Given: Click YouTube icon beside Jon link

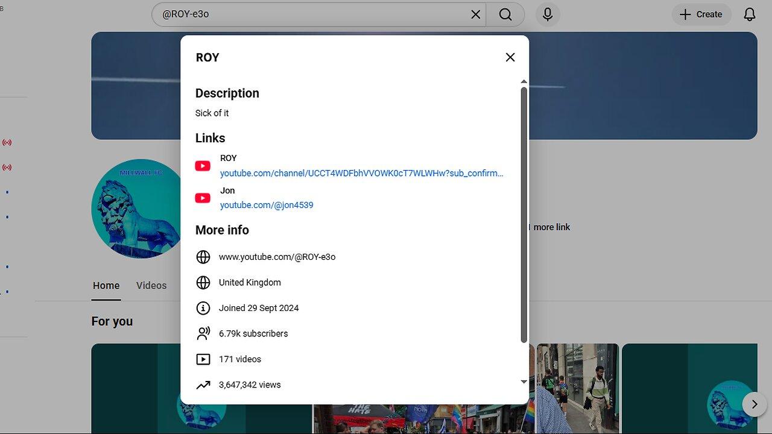Looking at the screenshot, I should tap(203, 198).
